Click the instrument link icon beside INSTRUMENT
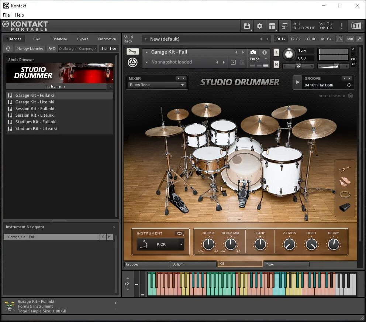This screenshot has width=366, height=322. (180, 233)
